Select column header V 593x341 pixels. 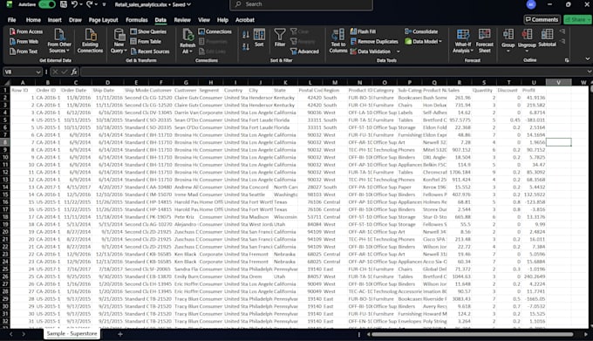click(558, 82)
